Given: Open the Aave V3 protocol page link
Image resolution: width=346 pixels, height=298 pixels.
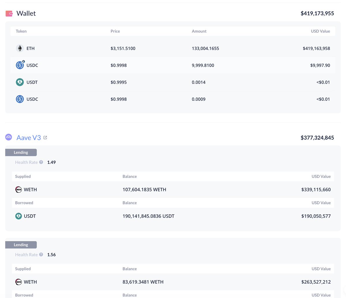Looking at the screenshot, I should [x=29, y=137].
